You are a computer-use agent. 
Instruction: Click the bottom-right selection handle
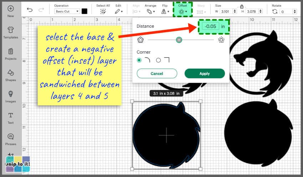pyautogui.click(x=201, y=169)
